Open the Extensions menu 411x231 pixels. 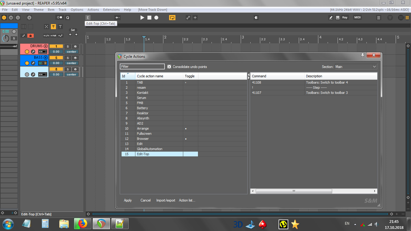click(x=111, y=10)
